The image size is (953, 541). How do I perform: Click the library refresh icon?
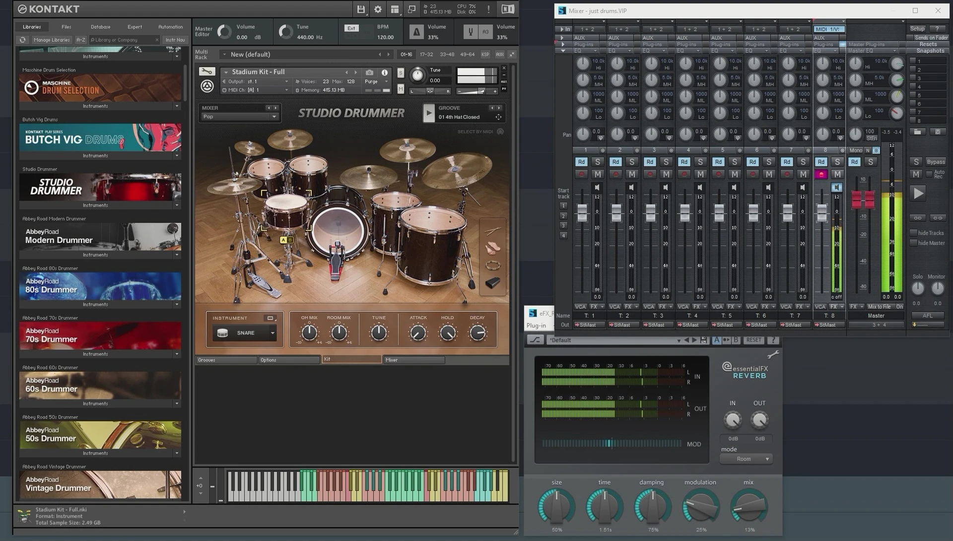click(22, 40)
